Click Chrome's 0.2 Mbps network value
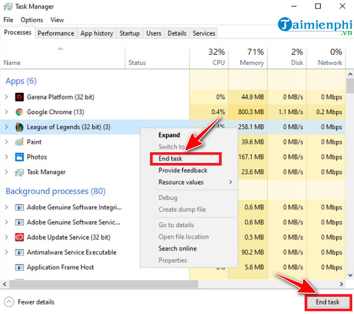354x314 pixels. tap(329, 112)
